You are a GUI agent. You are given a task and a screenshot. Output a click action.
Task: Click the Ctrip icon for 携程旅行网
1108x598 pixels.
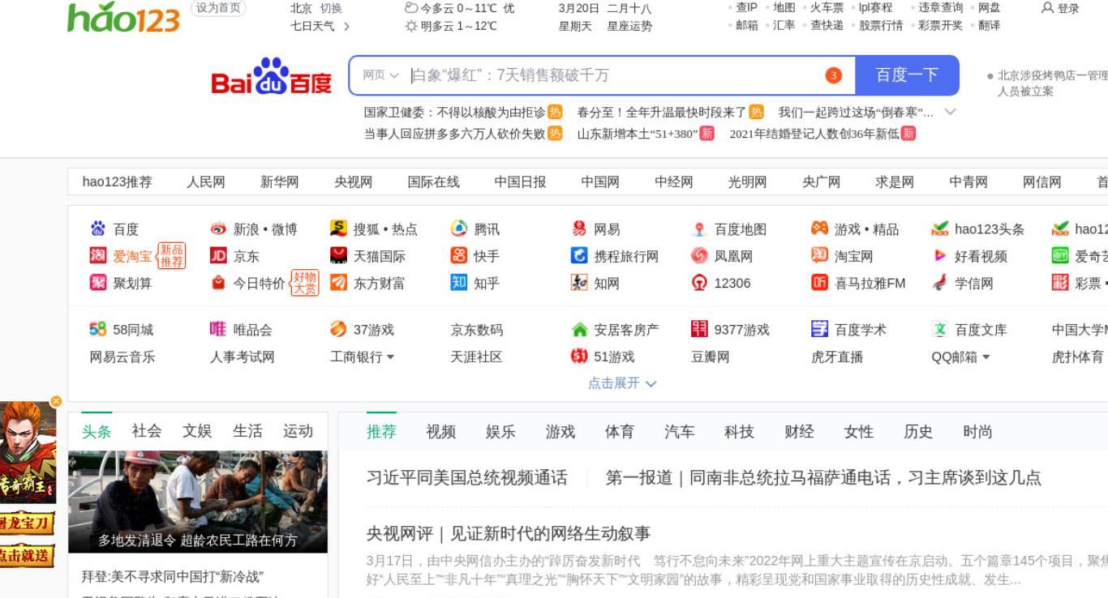coord(579,256)
